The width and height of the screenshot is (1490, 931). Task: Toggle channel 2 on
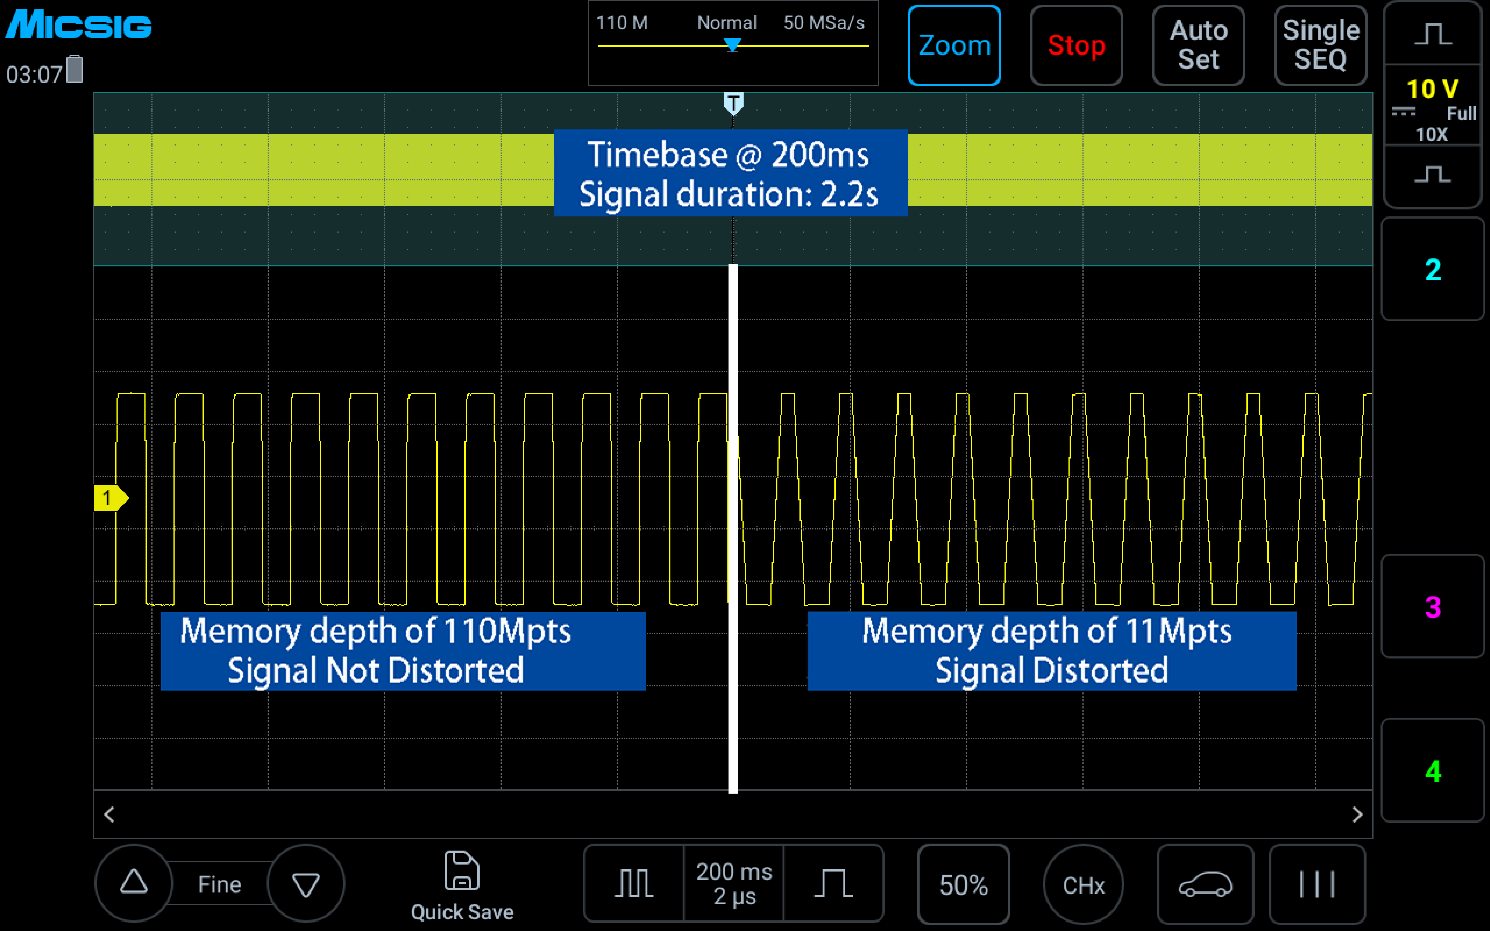[x=1433, y=270]
